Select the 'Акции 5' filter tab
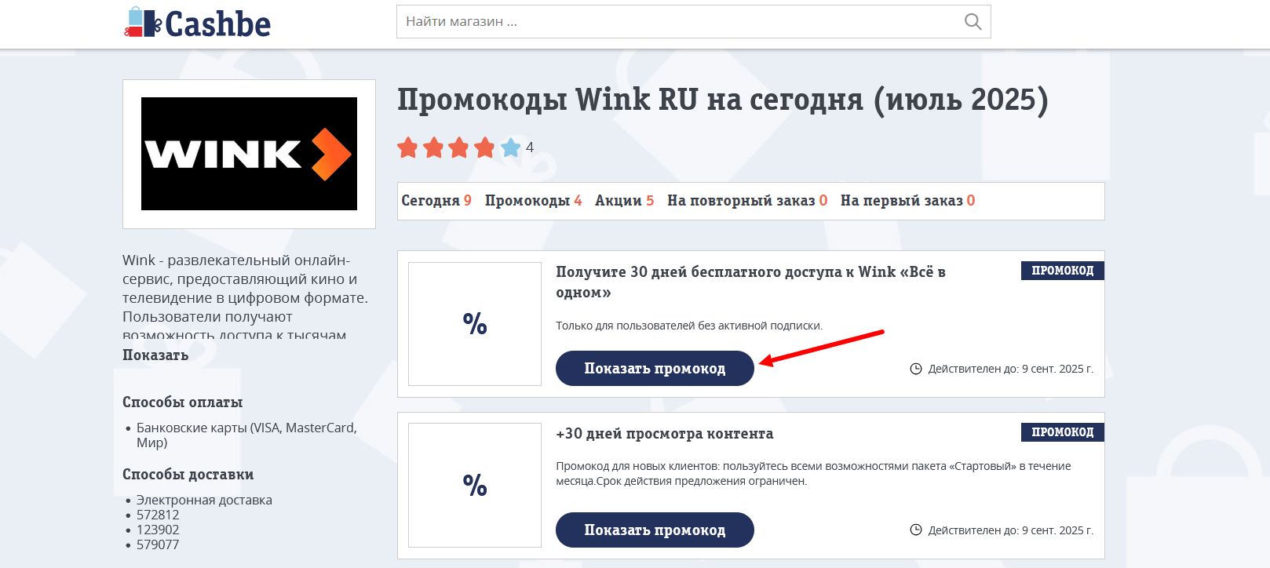Screen dimensions: 1270x568 (625, 201)
